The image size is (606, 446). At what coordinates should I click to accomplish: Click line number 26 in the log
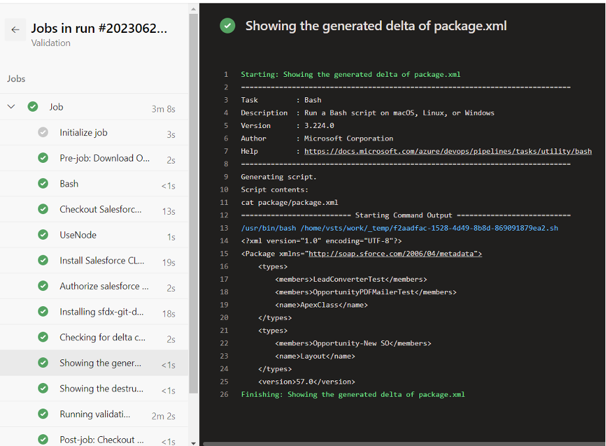224,394
